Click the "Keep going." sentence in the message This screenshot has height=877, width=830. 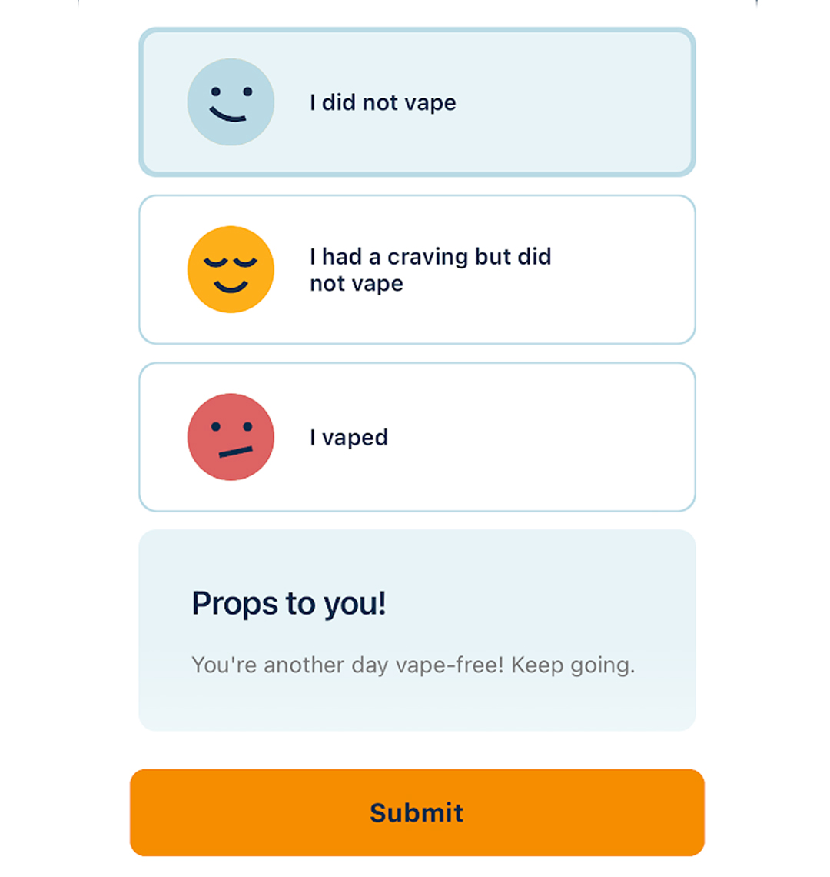click(573, 665)
